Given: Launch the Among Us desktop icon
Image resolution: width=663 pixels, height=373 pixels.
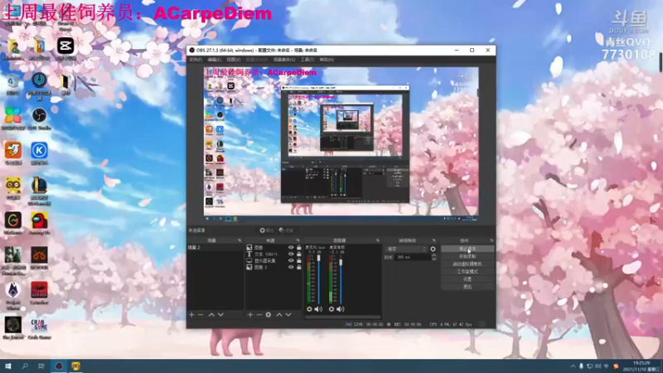Looking at the screenshot, I should coord(39,224).
